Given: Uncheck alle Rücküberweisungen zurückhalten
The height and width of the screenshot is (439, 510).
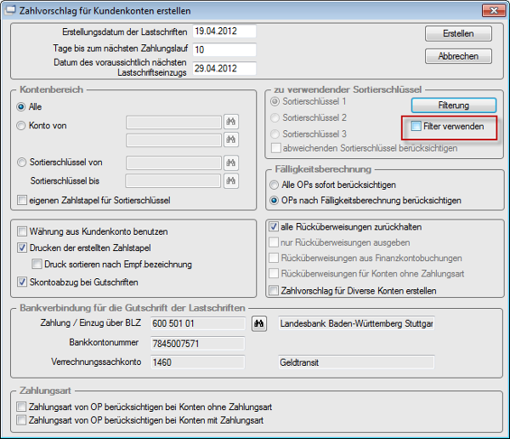Looking at the screenshot, I should (274, 226).
